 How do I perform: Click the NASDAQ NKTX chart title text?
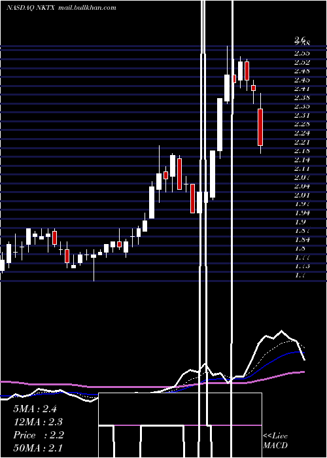[31, 8]
